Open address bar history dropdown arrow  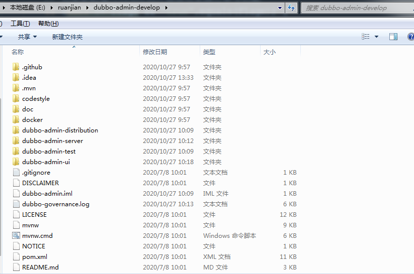(x=280, y=8)
